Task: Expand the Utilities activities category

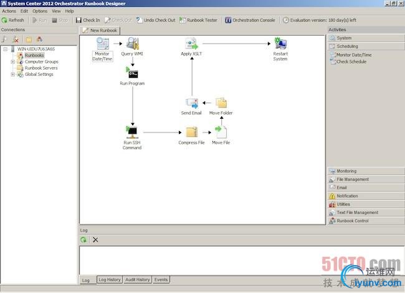Action: 366,204
